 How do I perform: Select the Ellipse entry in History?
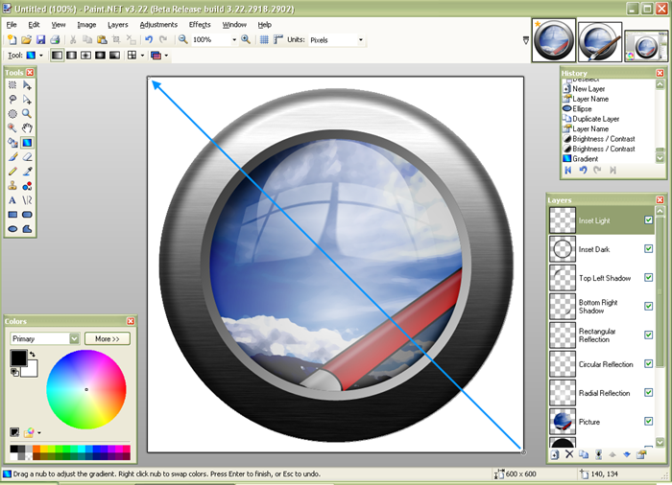tap(582, 108)
